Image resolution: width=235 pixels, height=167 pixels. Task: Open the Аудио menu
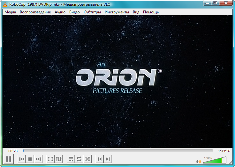point(60,12)
